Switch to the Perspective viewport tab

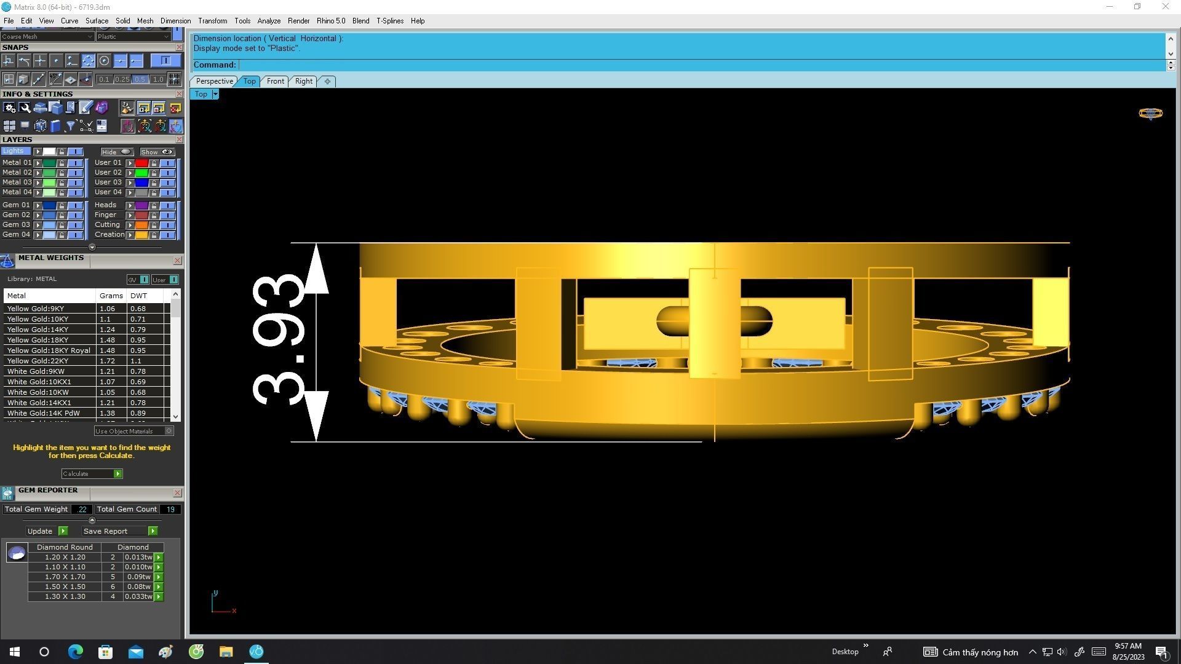pos(214,81)
